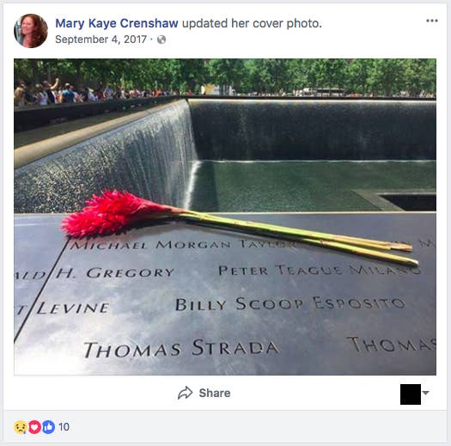Open the list of 10 reactions

64,427
